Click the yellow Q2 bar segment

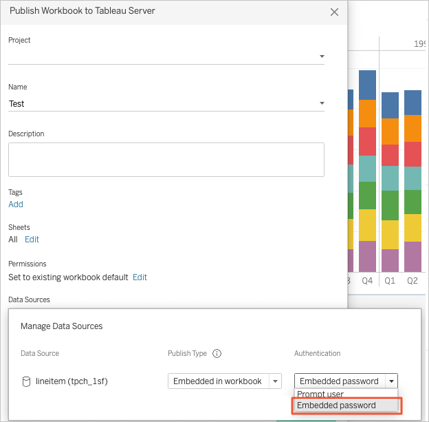point(412,227)
